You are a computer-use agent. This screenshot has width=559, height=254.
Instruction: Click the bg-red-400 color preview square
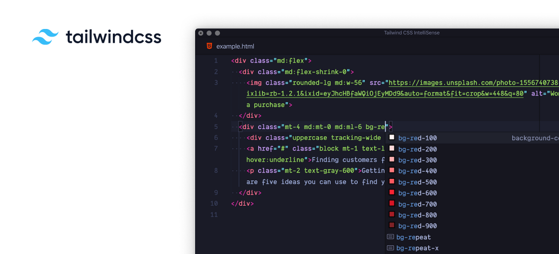(392, 170)
